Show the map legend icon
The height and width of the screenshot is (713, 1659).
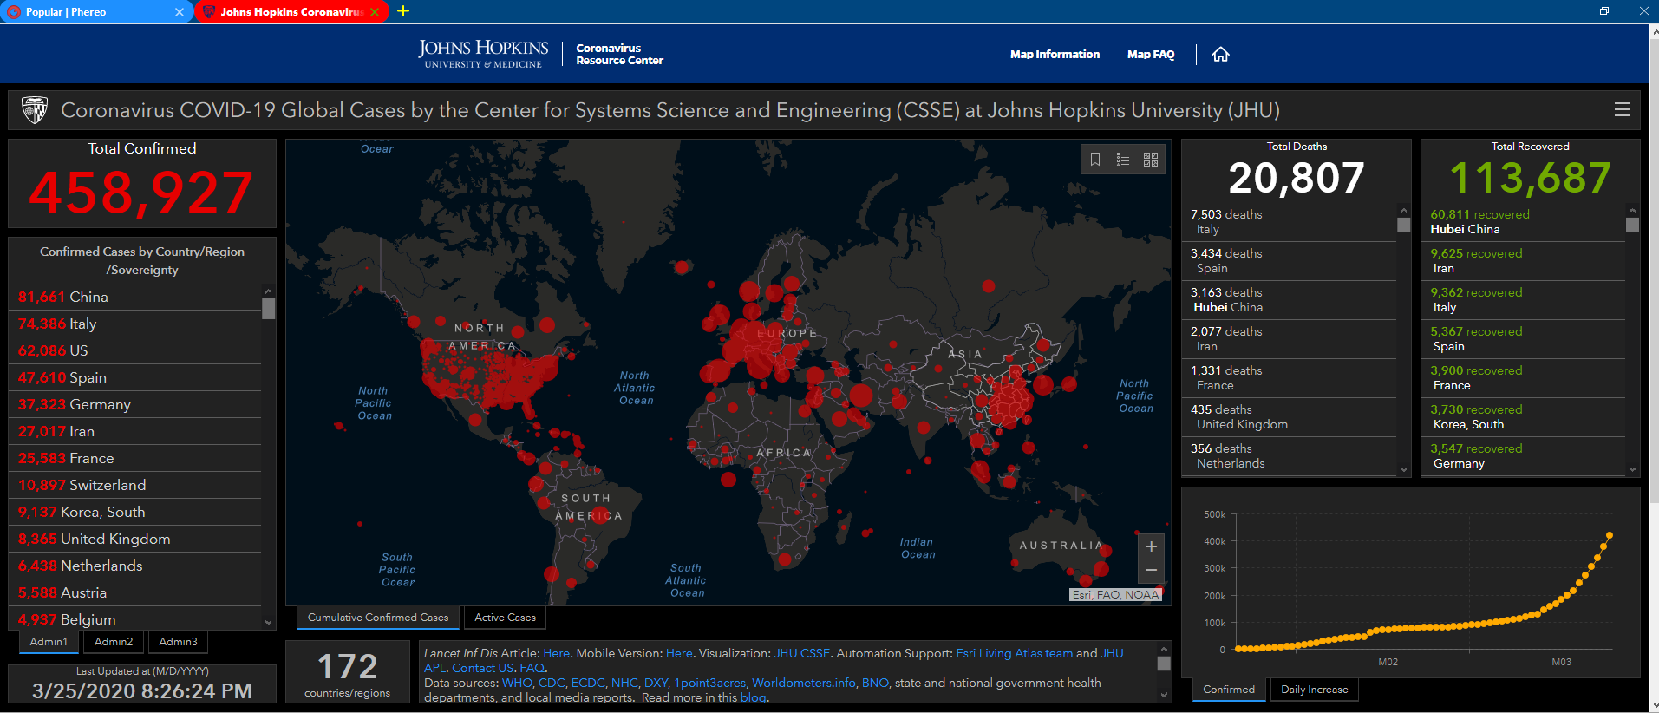tap(1123, 160)
